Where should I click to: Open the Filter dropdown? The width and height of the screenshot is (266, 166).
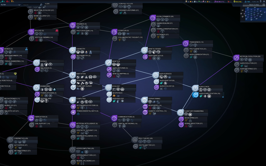[11, 5]
